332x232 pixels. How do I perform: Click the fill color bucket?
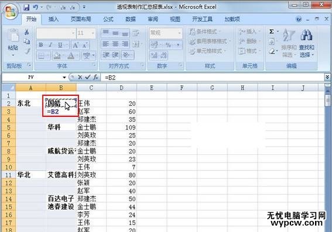click(57, 56)
